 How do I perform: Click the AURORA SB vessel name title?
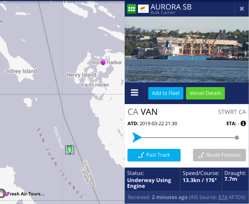171,7
